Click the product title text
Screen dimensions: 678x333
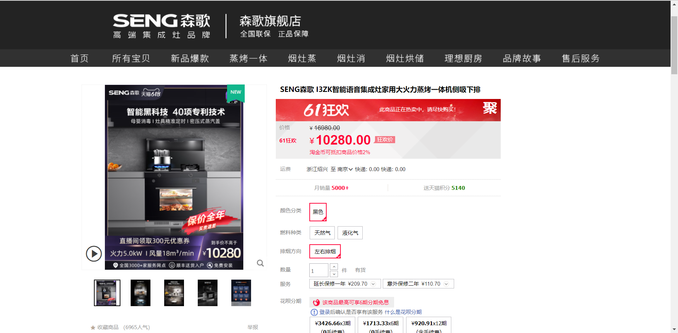coord(380,89)
